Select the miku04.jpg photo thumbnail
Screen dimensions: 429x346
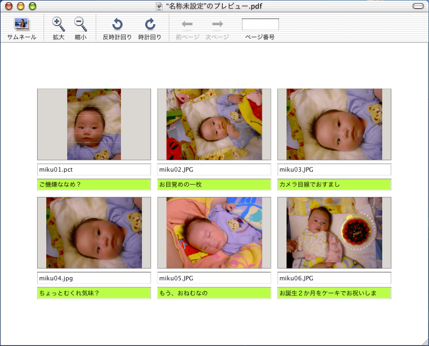pyautogui.click(x=94, y=232)
